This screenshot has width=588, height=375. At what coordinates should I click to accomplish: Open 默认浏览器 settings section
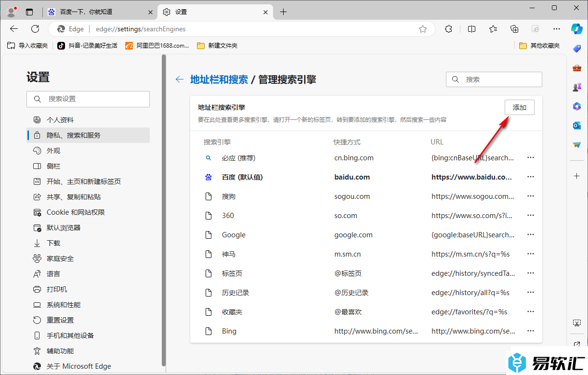click(x=88, y=228)
